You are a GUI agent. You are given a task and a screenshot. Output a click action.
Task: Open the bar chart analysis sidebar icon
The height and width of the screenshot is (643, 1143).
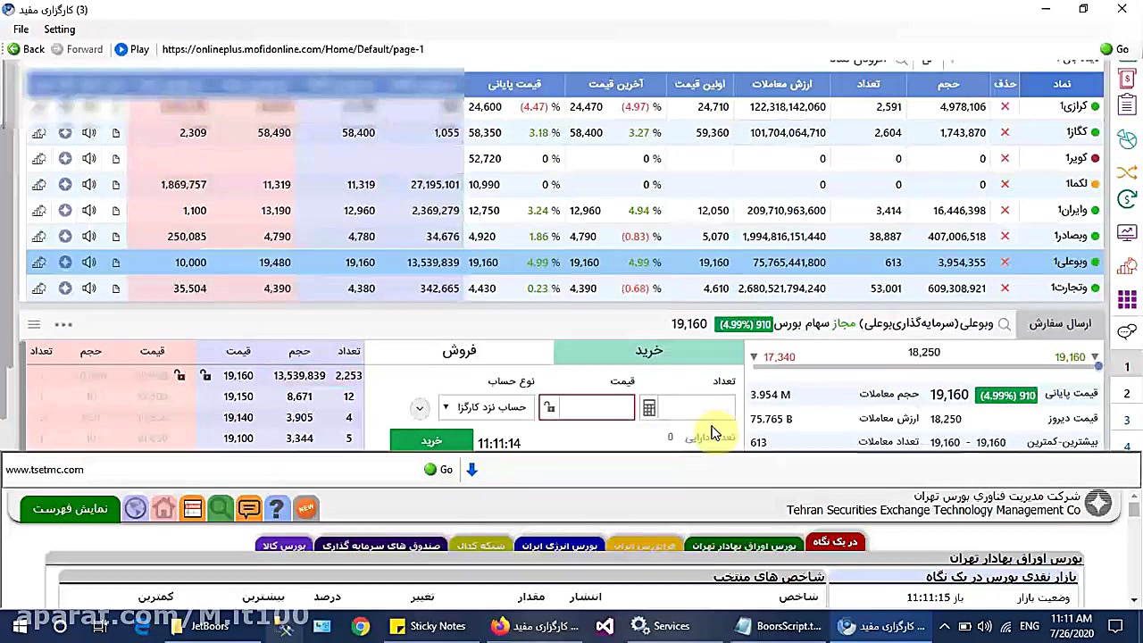1127,266
